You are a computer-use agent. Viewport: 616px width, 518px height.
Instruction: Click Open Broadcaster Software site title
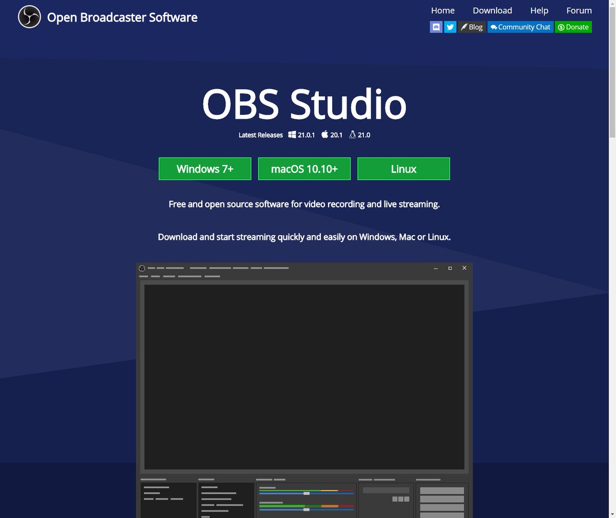coord(122,17)
